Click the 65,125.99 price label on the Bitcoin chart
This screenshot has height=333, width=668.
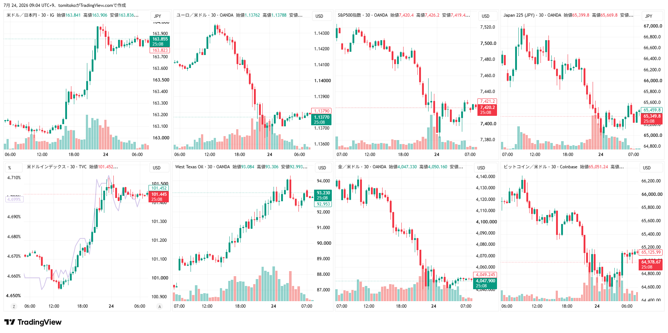click(651, 252)
